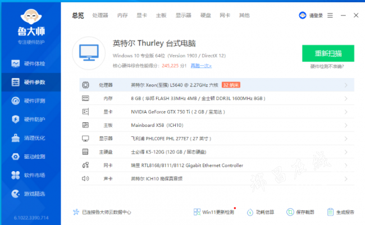
Task: Minimize the 鲁大师 window
Action: pos(343,15)
